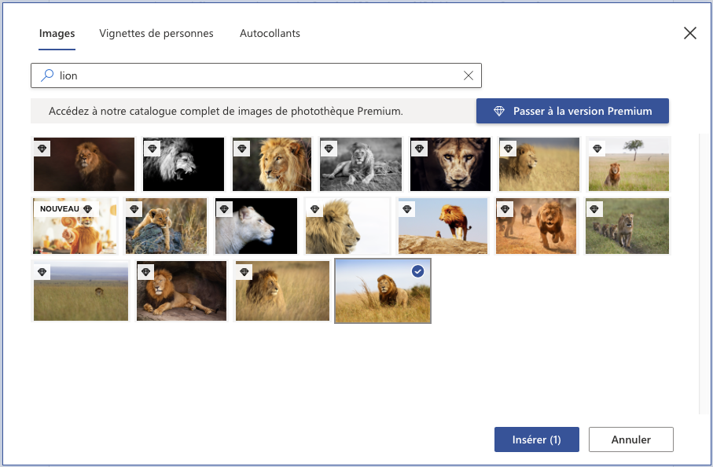Select the close-up lion face on dark background

point(450,164)
